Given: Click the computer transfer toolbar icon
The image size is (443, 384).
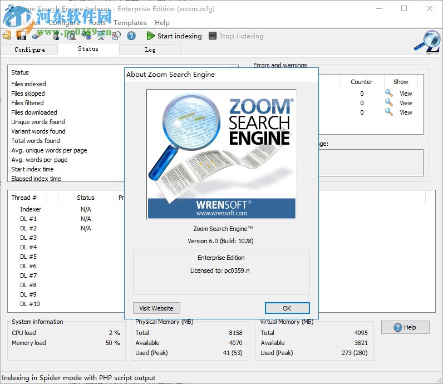Looking at the screenshot, I should [x=86, y=36].
